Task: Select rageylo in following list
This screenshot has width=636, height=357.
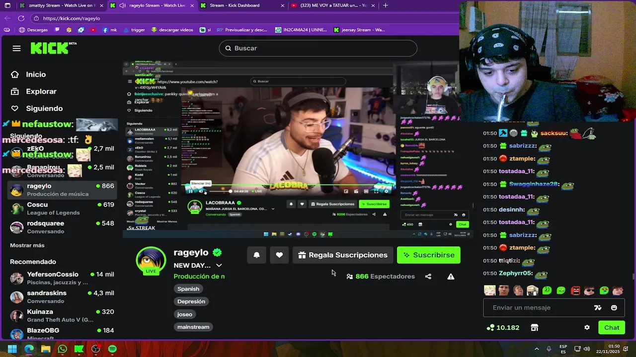Action: [63, 189]
